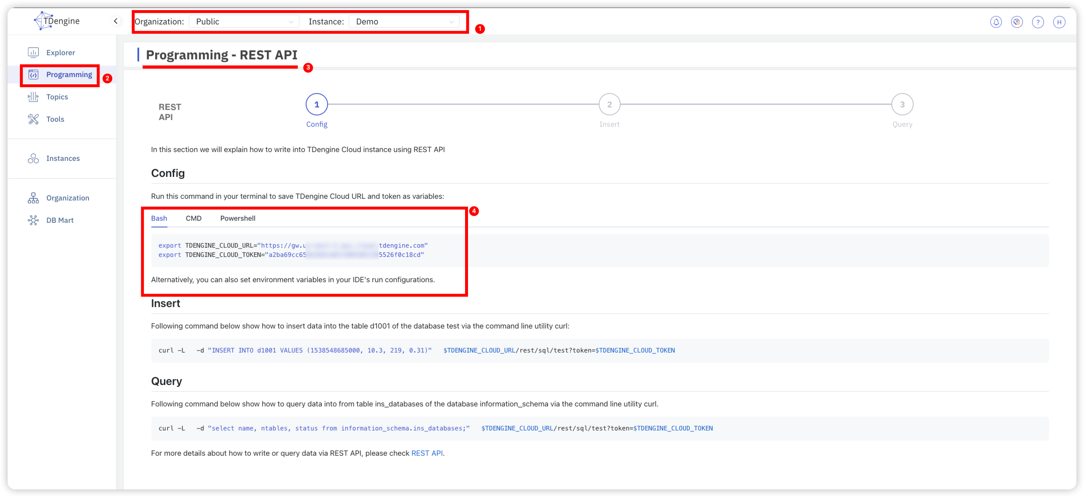This screenshot has width=1084, height=497.
Task: Open notifications bell icon
Action: pyautogui.click(x=996, y=22)
